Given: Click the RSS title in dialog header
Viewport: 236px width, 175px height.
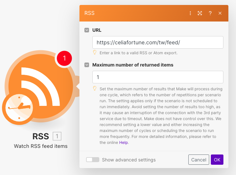Looking at the screenshot, I should pos(89,13).
